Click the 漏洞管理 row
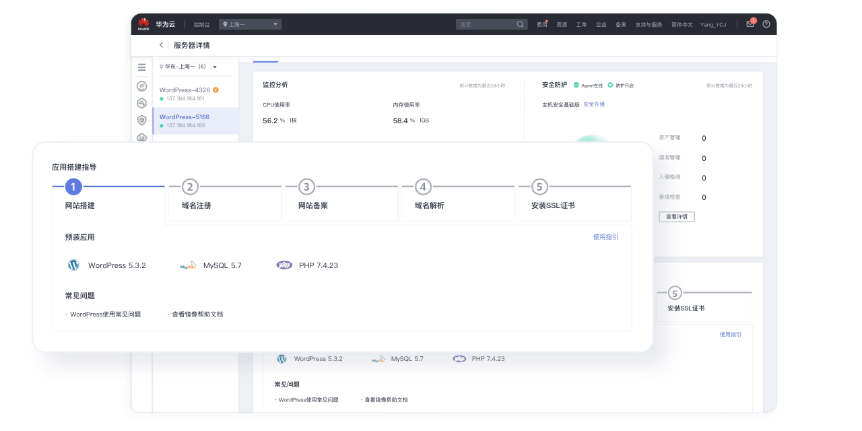Image resolution: width=862 pixels, height=431 pixels. [683, 158]
